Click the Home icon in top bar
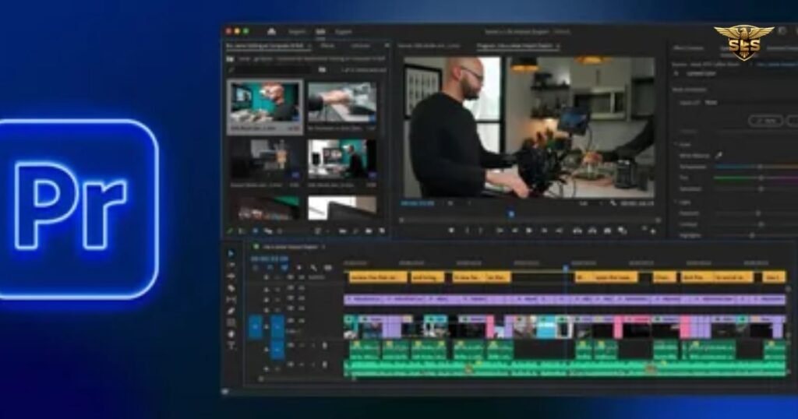The height and width of the screenshot is (419, 798). pyautogui.click(x=271, y=31)
